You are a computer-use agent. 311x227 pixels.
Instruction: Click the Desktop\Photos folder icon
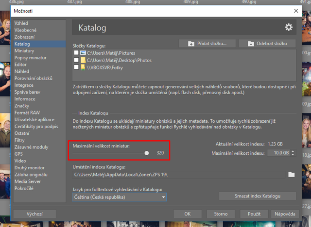[83, 60]
